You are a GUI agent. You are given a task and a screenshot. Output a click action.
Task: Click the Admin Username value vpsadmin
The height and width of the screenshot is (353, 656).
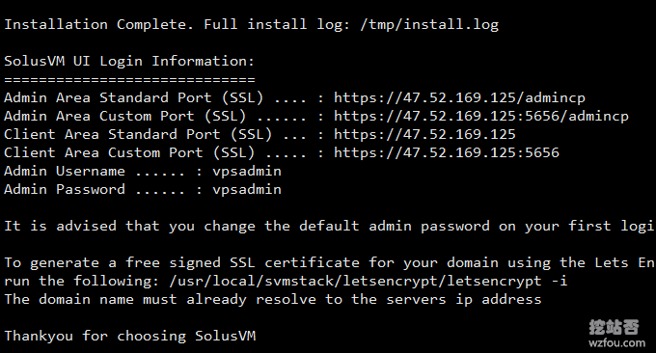(x=247, y=171)
